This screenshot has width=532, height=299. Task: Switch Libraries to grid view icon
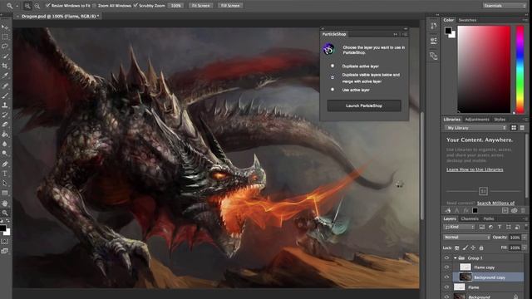coord(514,127)
